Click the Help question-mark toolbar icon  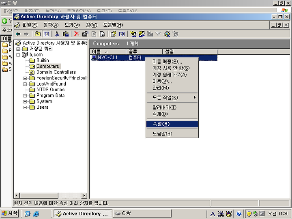pyautogui.click(x=113, y=34)
